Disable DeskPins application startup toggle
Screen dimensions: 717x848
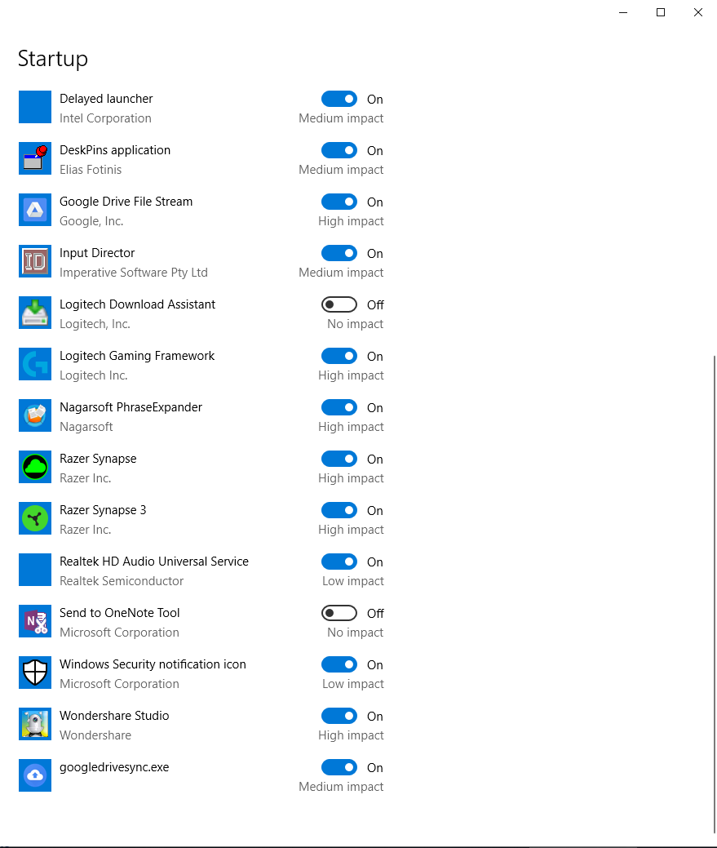(x=339, y=150)
